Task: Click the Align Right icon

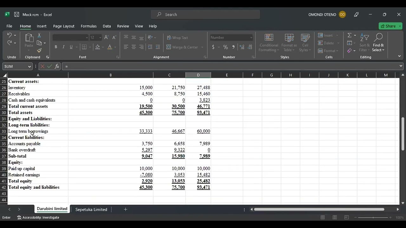Action: (x=141, y=47)
